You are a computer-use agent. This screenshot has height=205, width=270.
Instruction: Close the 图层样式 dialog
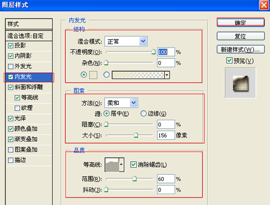click(x=264, y=5)
